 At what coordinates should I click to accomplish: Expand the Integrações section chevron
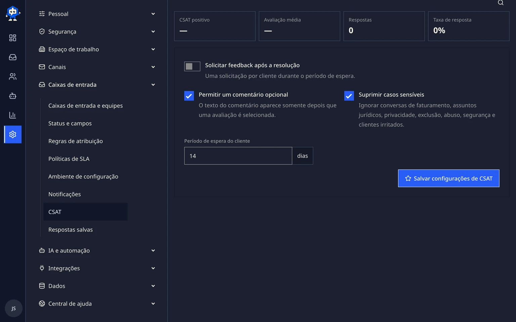[x=153, y=268]
